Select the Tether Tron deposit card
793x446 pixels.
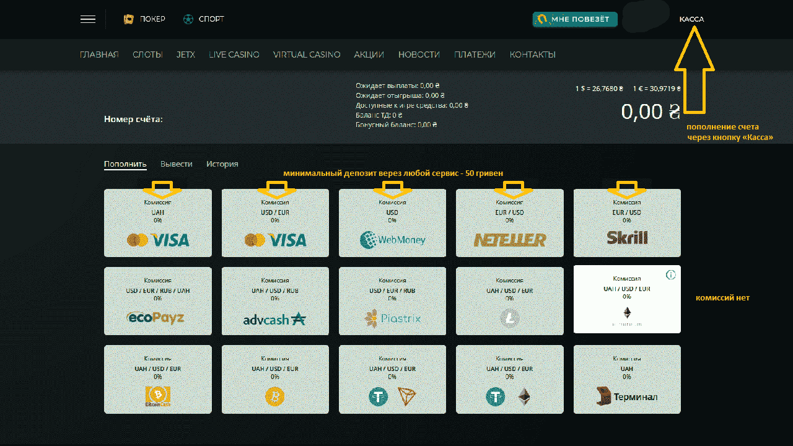[392, 379]
